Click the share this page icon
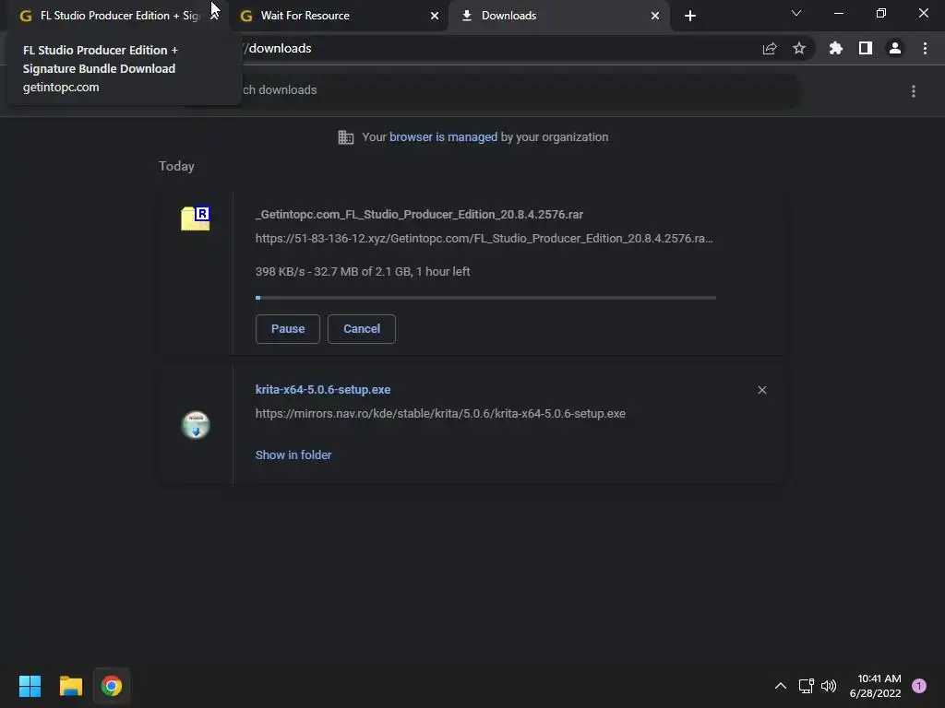 coord(770,49)
